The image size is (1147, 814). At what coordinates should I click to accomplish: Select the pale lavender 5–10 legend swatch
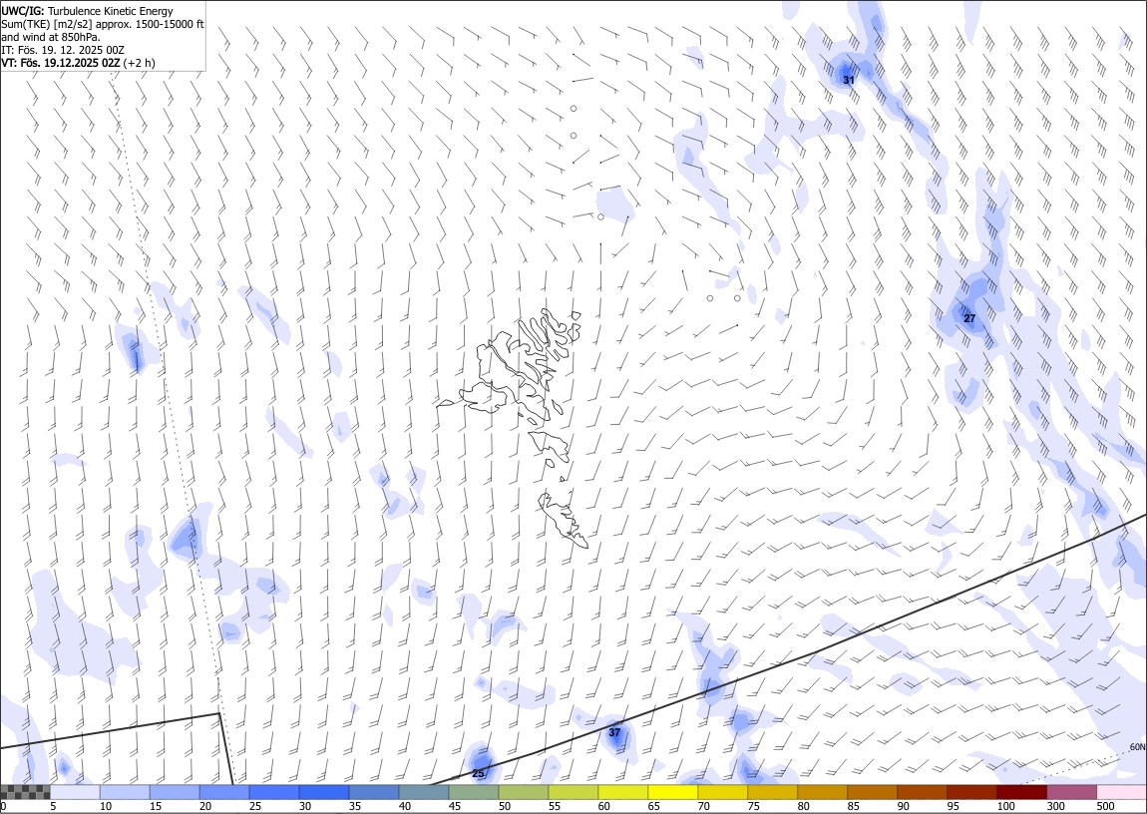click(x=76, y=792)
